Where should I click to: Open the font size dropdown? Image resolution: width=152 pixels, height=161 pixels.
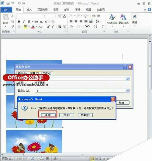[56, 16]
